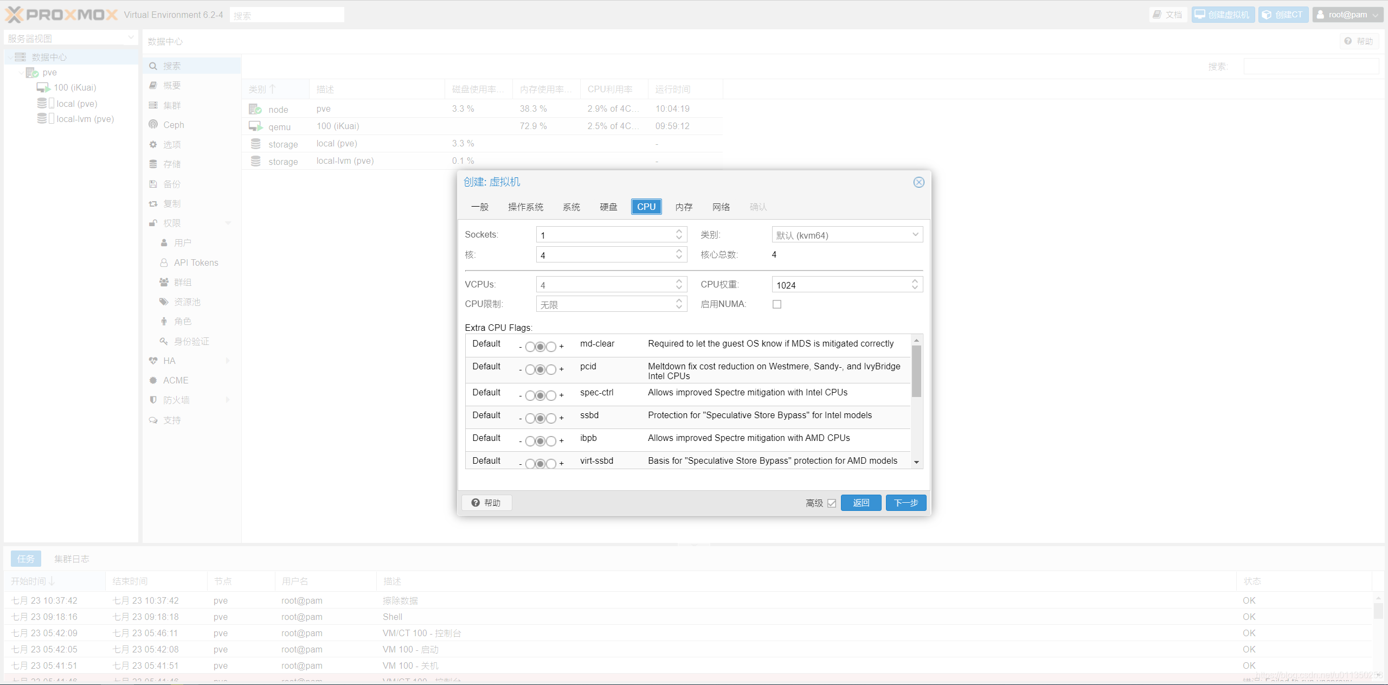Click the blue next step button
The height and width of the screenshot is (685, 1388).
pyautogui.click(x=905, y=503)
